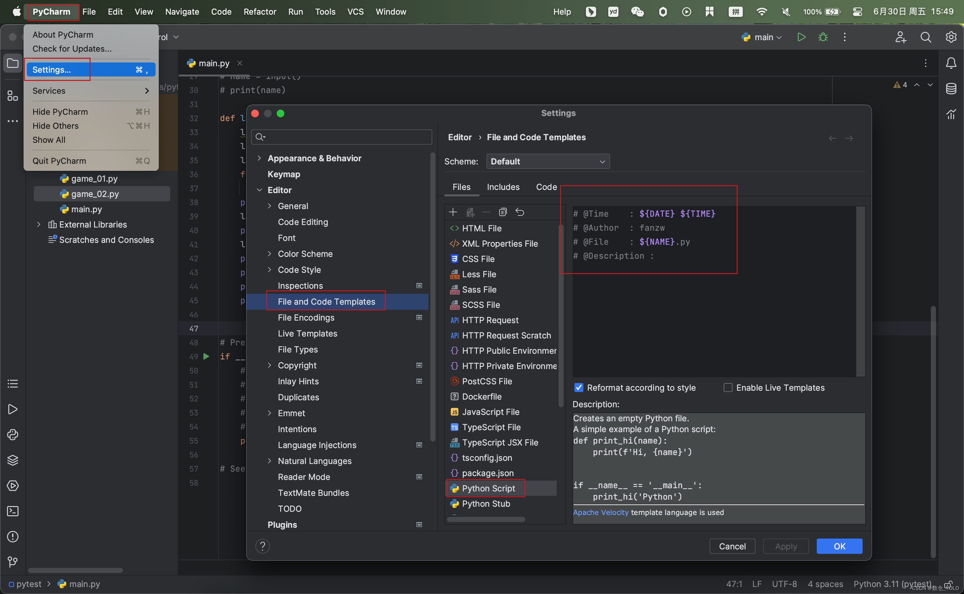Open the VCS menu
Image resolution: width=964 pixels, height=594 pixels.
pos(355,12)
